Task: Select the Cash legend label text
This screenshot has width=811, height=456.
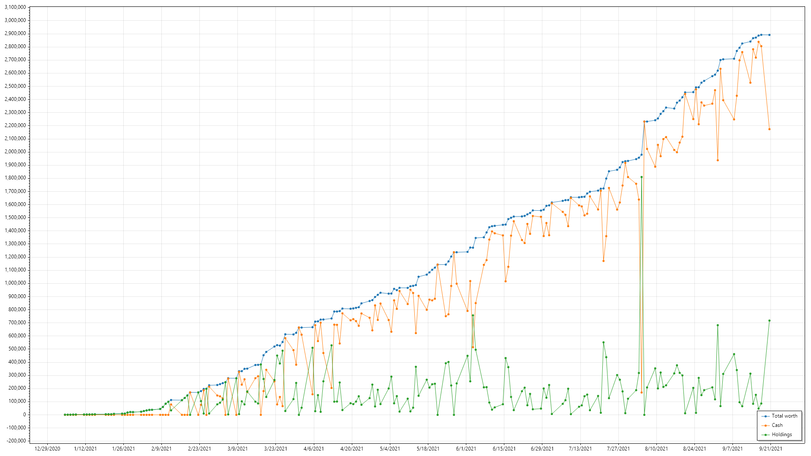Action: click(x=777, y=426)
